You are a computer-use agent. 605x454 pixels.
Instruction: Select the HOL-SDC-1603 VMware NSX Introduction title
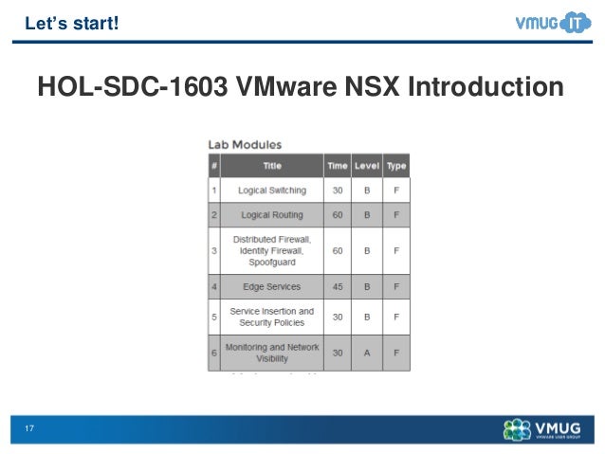tap(301, 86)
